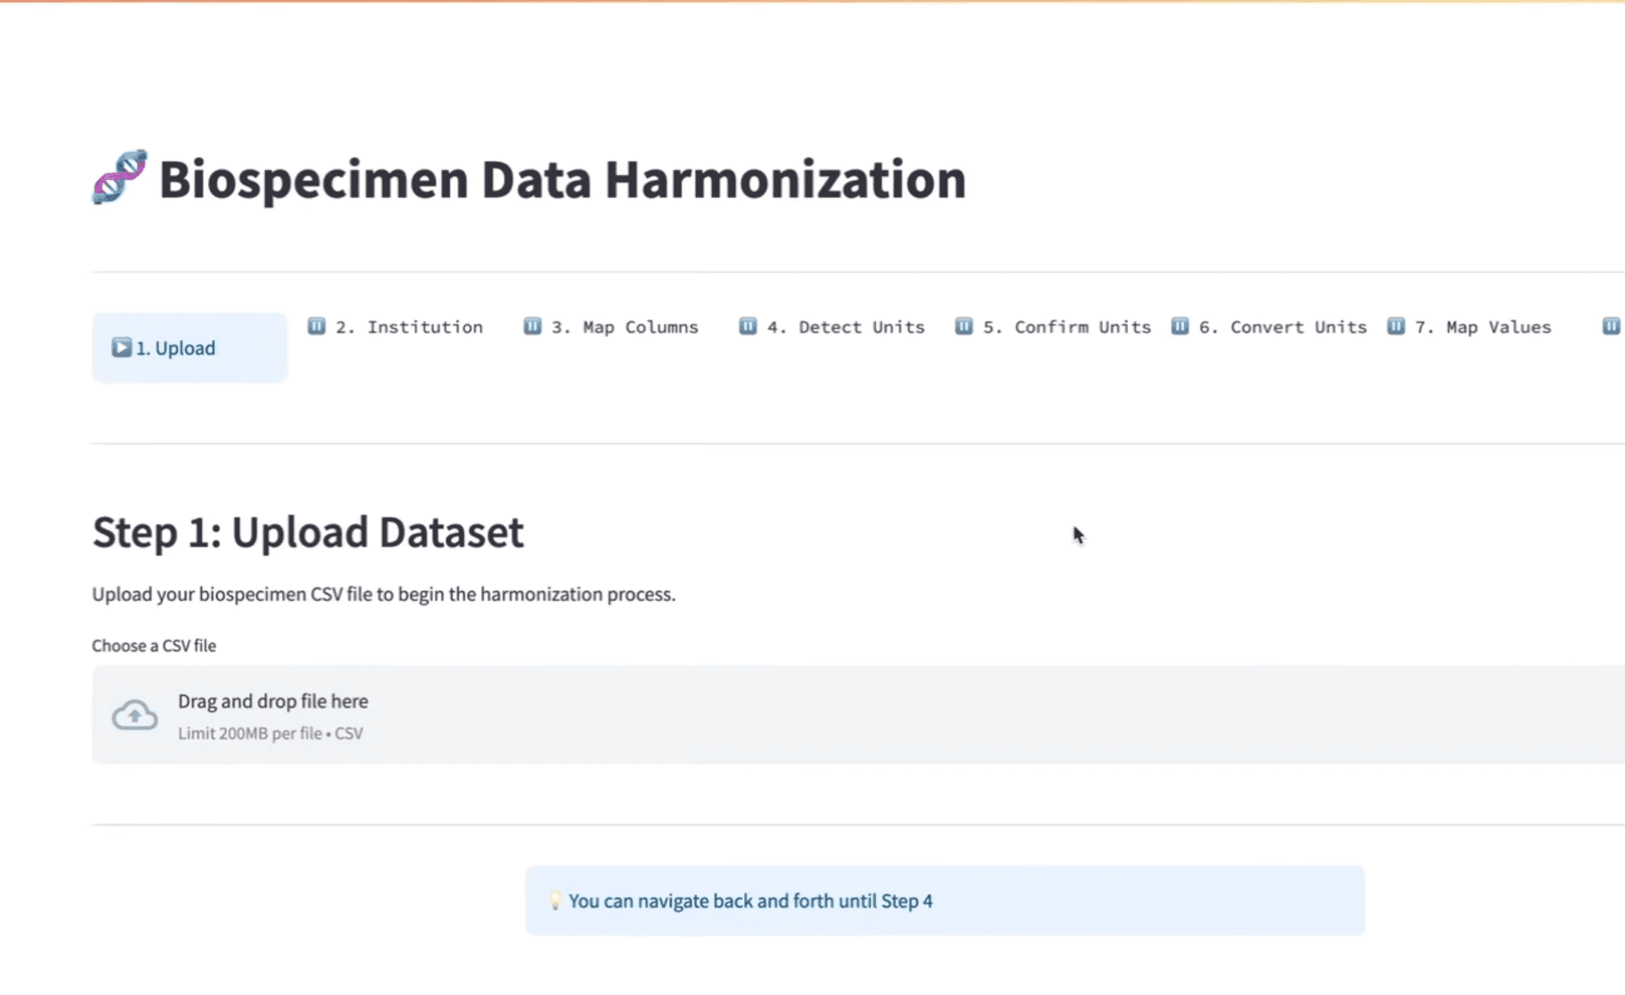1625x995 pixels.
Task: Click the navigation tip banner text
Action: 750,901
